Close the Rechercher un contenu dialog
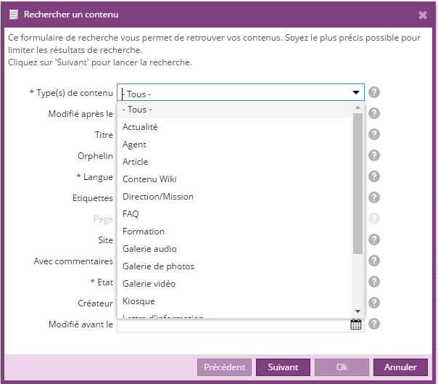Viewport: 438px width, 384px height. click(423, 15)
